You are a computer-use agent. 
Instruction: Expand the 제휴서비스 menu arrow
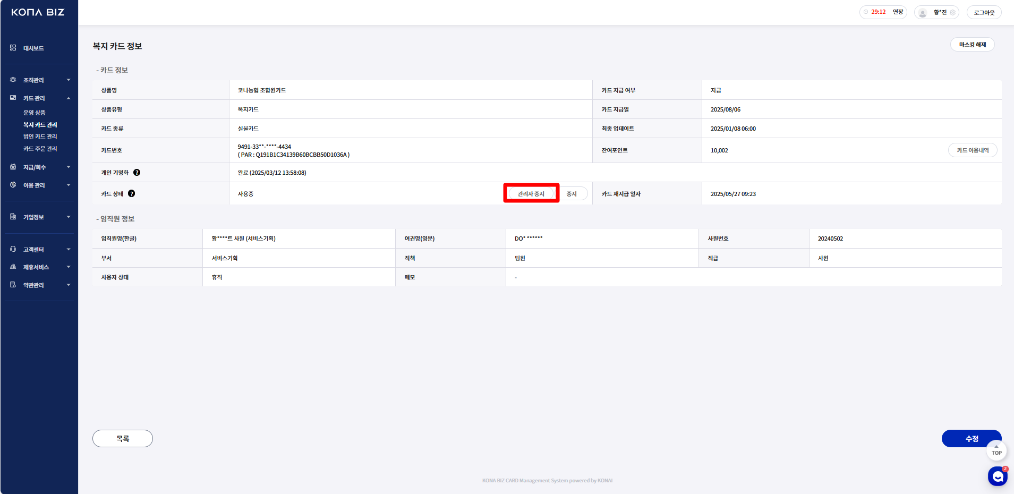pos(69,267)
